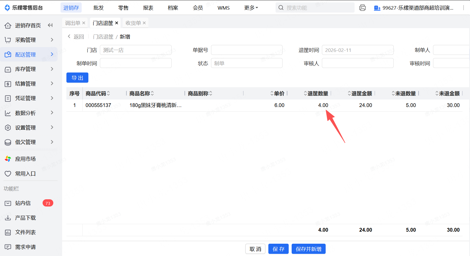470x256 pixels.
Task: Open the printer icon in top bar
Action: pos(362,8)
